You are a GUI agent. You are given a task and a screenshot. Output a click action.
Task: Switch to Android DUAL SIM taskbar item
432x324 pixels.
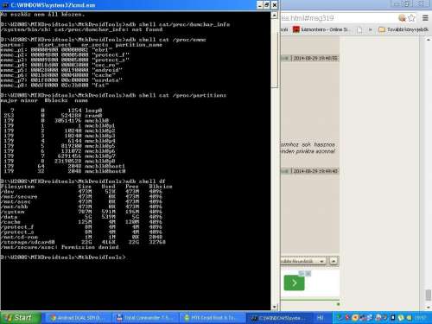click(78, 318)
